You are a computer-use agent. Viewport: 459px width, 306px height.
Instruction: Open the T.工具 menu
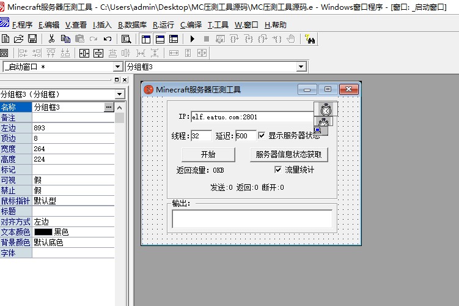coord(218,25)
